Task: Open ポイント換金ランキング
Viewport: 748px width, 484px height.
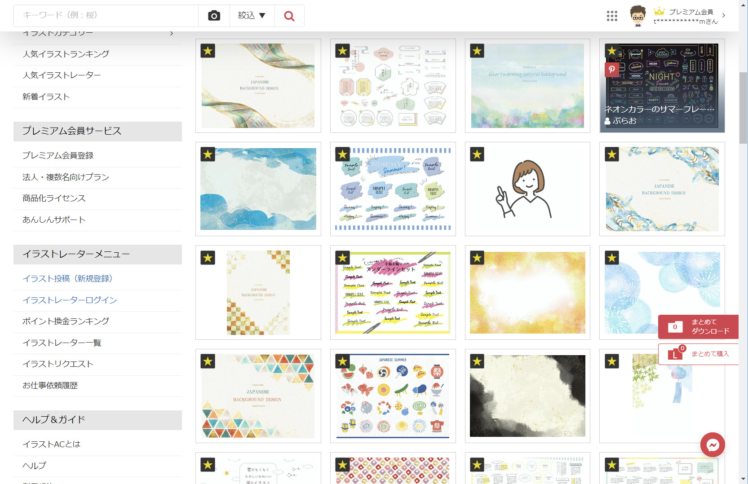Action: (66, 321)
